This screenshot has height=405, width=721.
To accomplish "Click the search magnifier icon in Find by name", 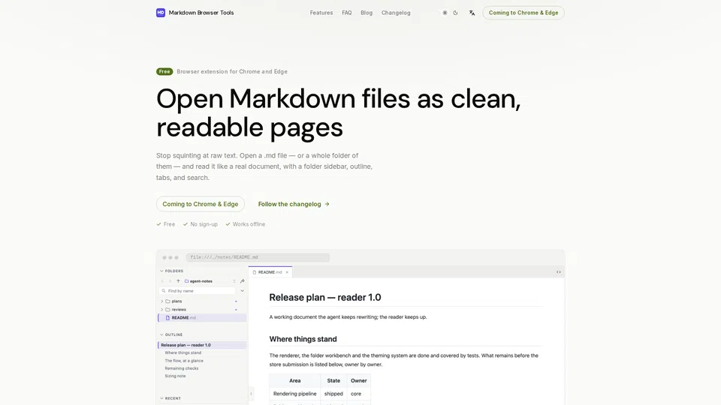I will coord(163,291).
